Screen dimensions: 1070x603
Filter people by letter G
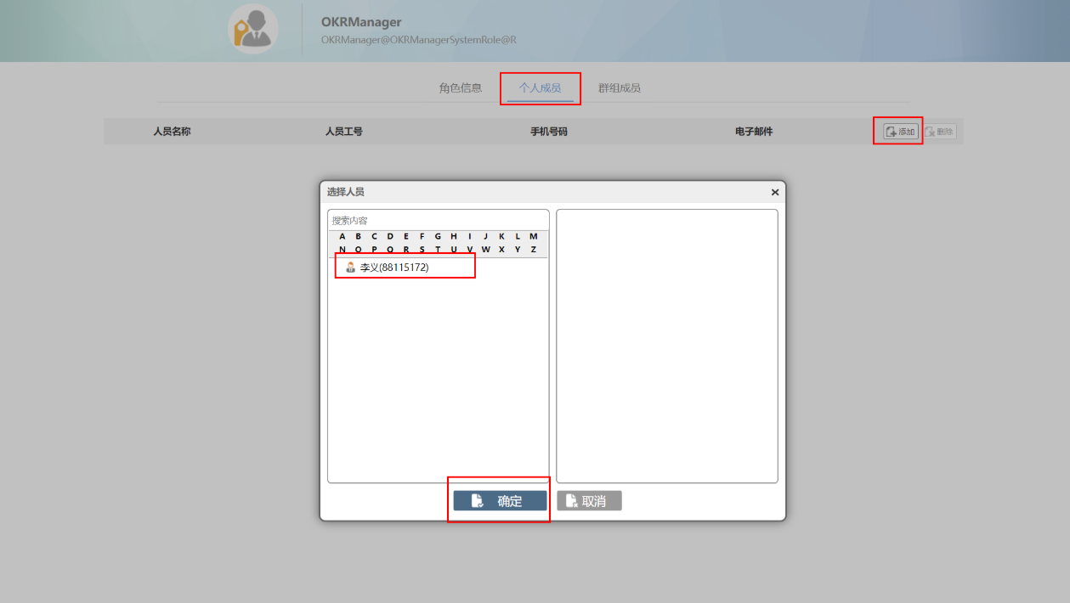438,236
